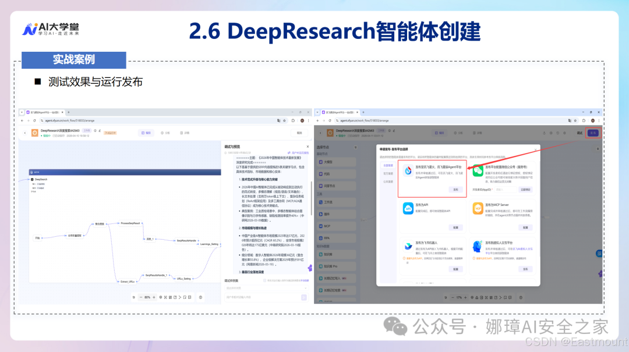The height and width of the screenshot is (352, 629).
Task: Click the back arrow beside DeepResearch title in left window
Action: [25, 133]
